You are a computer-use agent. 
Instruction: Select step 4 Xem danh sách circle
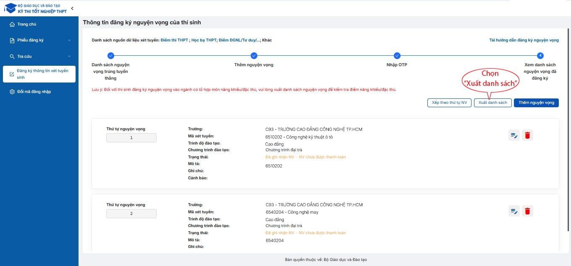[x=540, y=56]
